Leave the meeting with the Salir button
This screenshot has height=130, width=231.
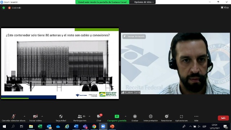point(223,118)
